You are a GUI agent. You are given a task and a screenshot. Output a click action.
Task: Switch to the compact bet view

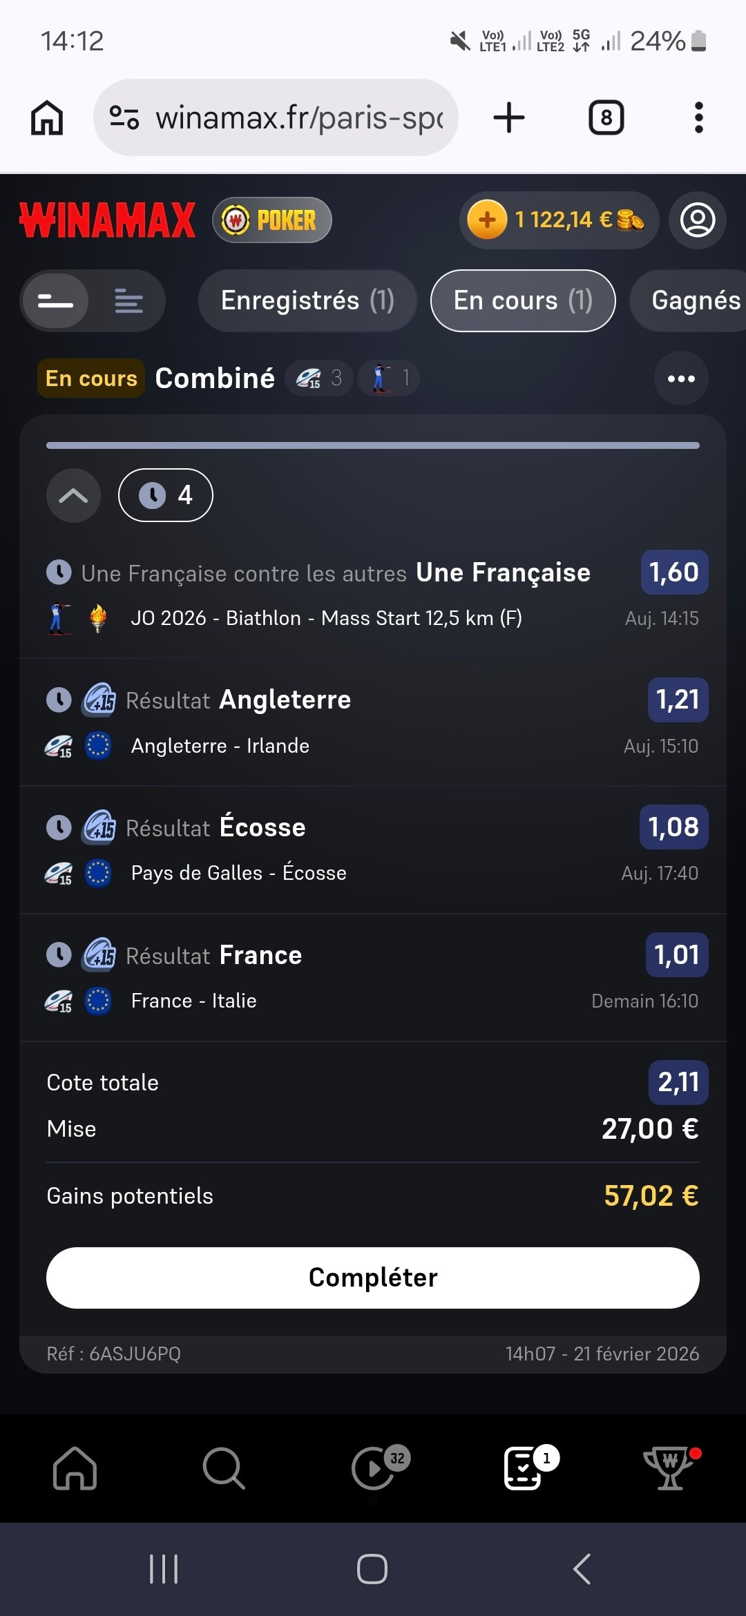coord(56,301)
